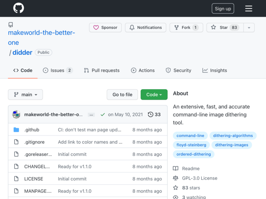This screenshot has height=199, width=266.
Task: Click the .gitignore file icon
Action: pos(16,142)
